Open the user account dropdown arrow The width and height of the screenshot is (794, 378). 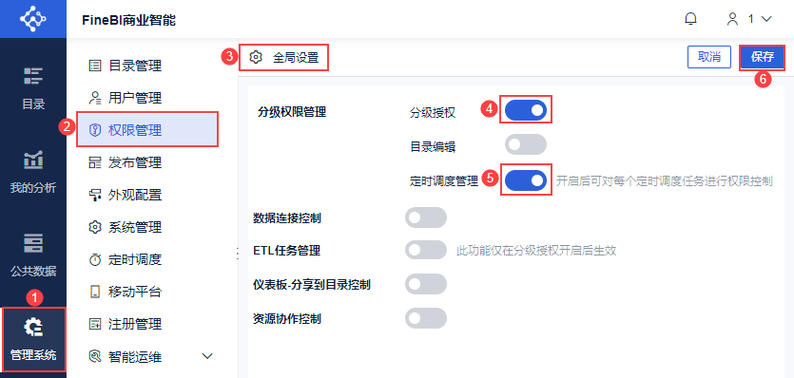coord(766,19)
